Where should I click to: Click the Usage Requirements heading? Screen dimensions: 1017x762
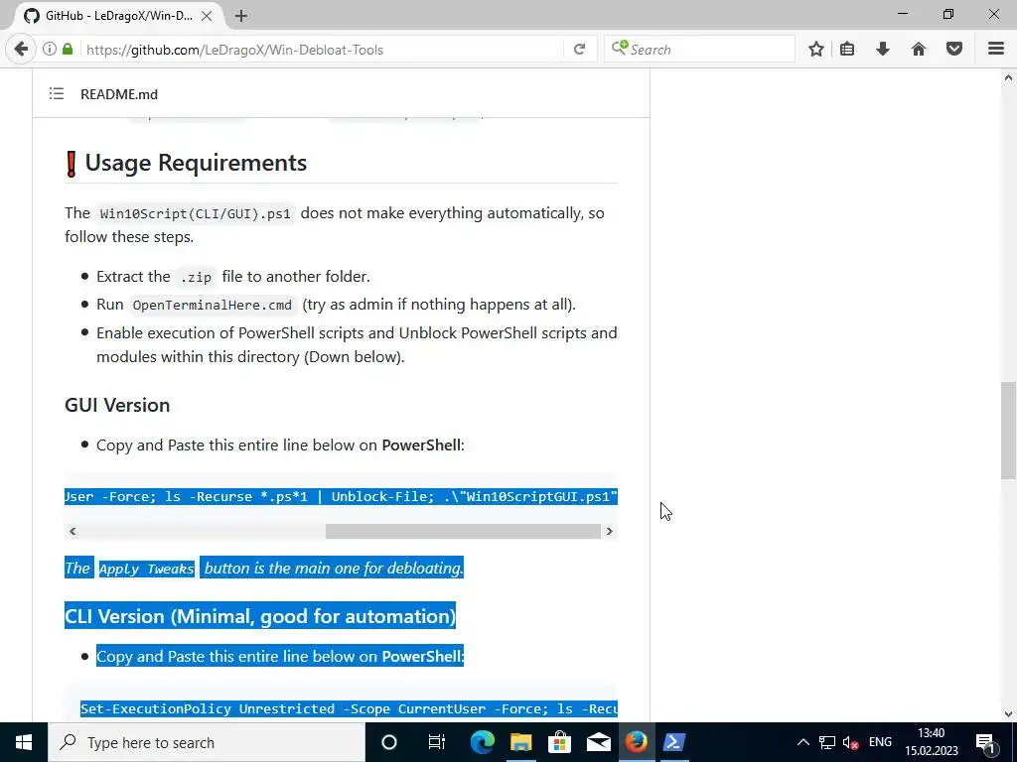(186, 163)
